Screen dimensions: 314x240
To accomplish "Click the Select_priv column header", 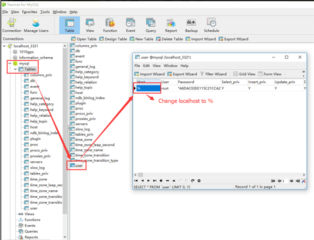I will click(x=234, y=82).
